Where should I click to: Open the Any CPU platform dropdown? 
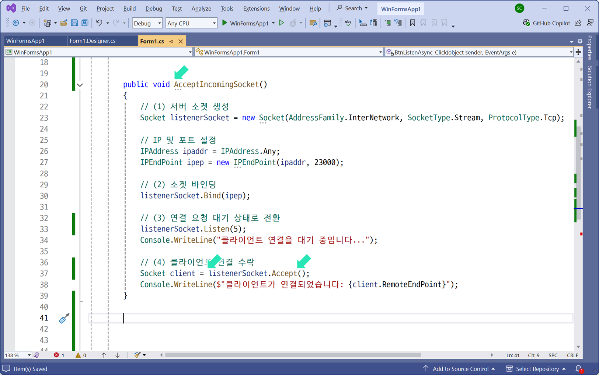(x=191, y=23)
